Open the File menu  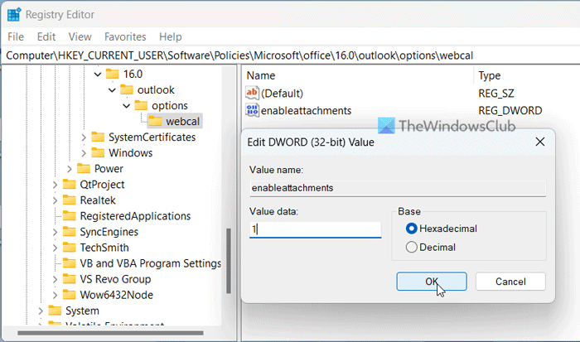(x=16, y=36)
